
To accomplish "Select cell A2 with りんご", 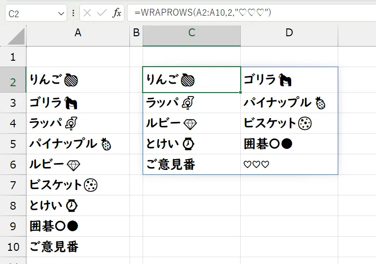I will pos(78,80).
